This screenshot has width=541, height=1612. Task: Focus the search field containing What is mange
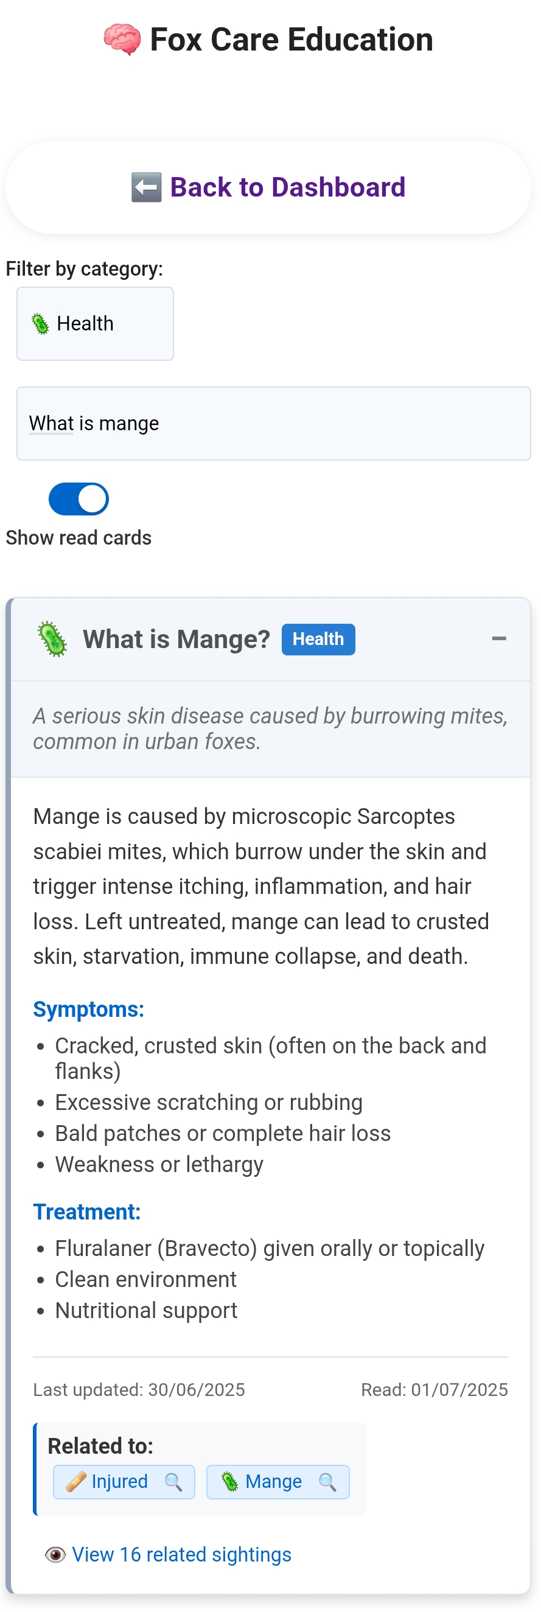(273, 424)
